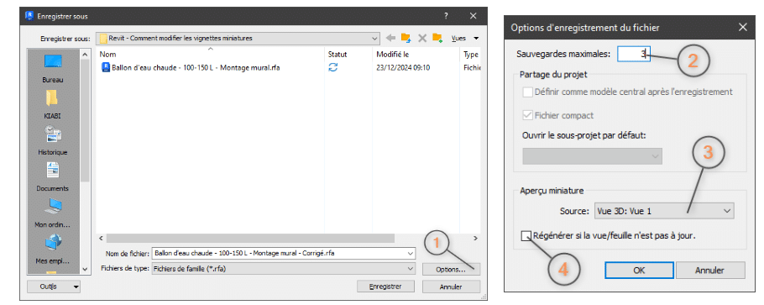Open the Fichiers de type dropdown
Viewport: 764px width, 305px height.
[411, 268]
